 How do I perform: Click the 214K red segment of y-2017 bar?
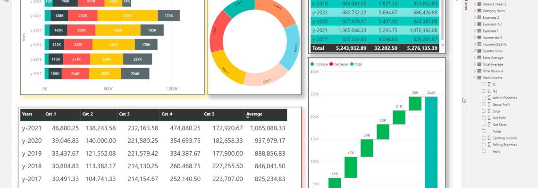click(75, 74)
